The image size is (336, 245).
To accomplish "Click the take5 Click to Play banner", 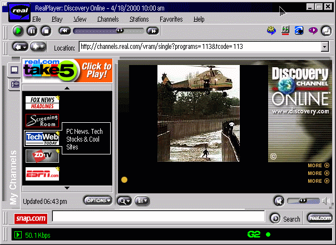I will [67, 71].
